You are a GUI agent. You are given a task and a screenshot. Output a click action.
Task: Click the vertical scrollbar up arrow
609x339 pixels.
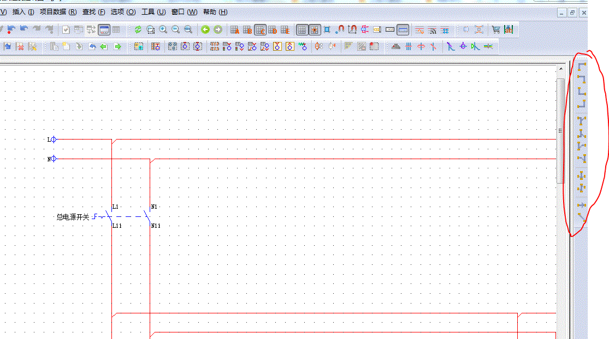(560, 69)
